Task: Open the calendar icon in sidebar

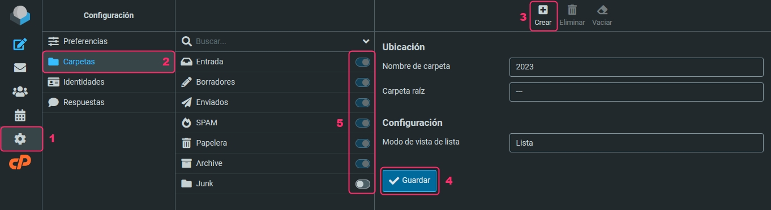Action: [20, 115]
